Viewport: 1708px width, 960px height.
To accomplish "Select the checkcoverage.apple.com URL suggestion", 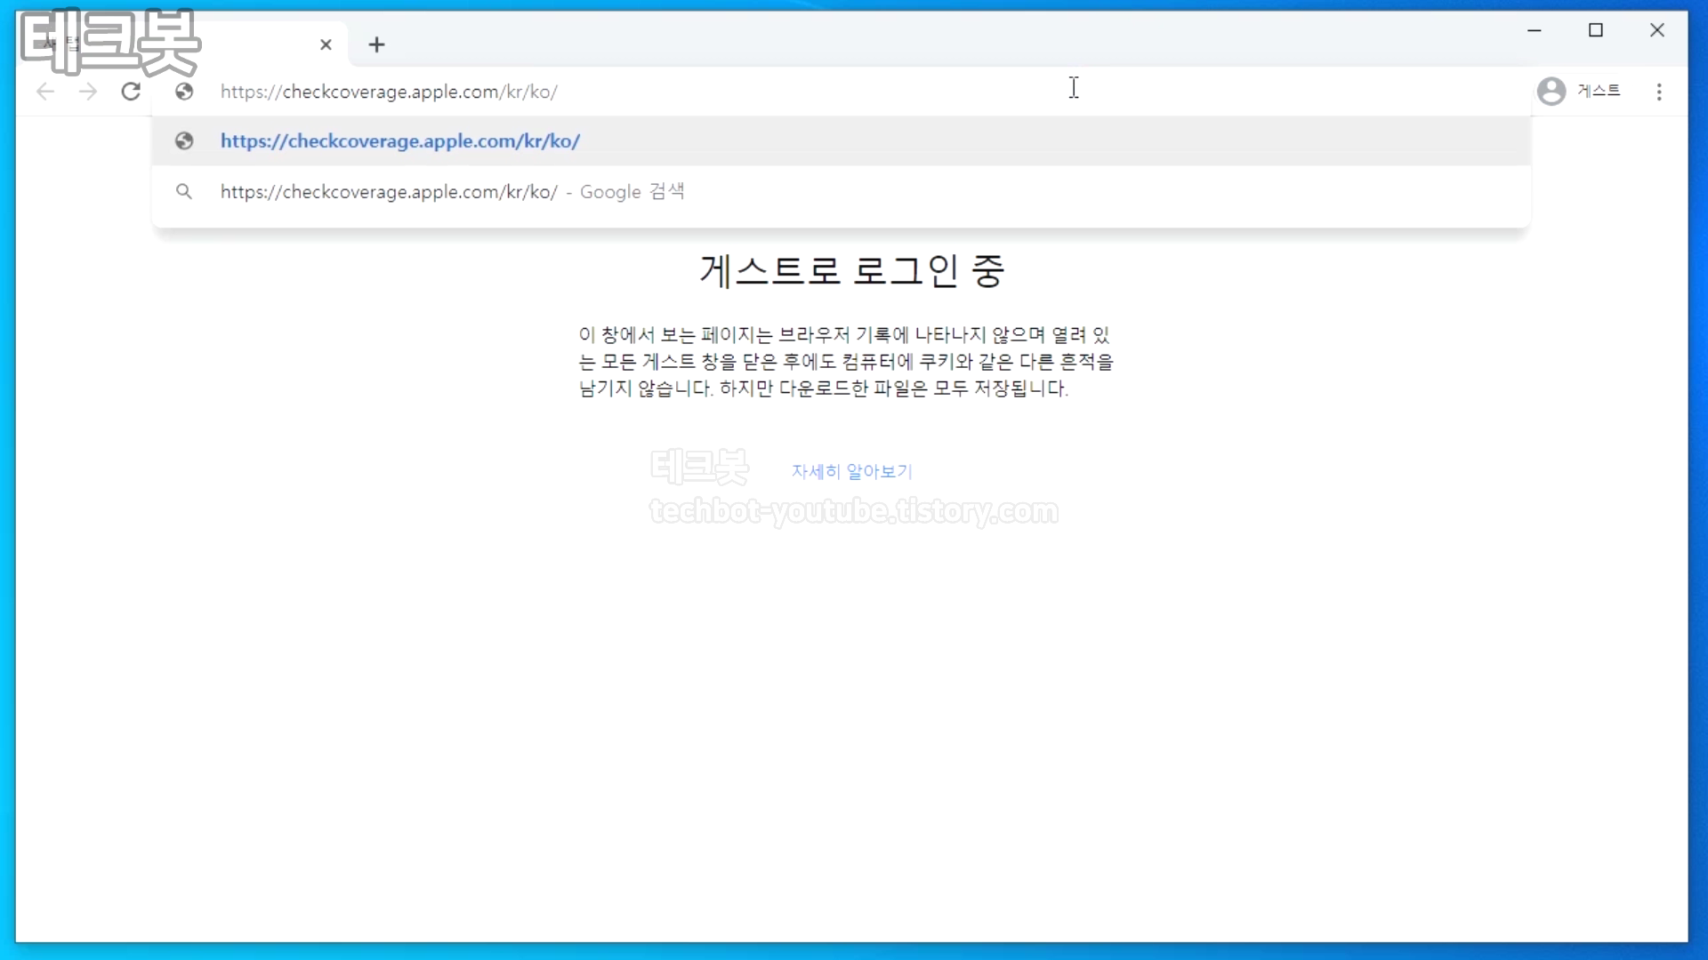I will pyautogui.click(x=841, y=140).
